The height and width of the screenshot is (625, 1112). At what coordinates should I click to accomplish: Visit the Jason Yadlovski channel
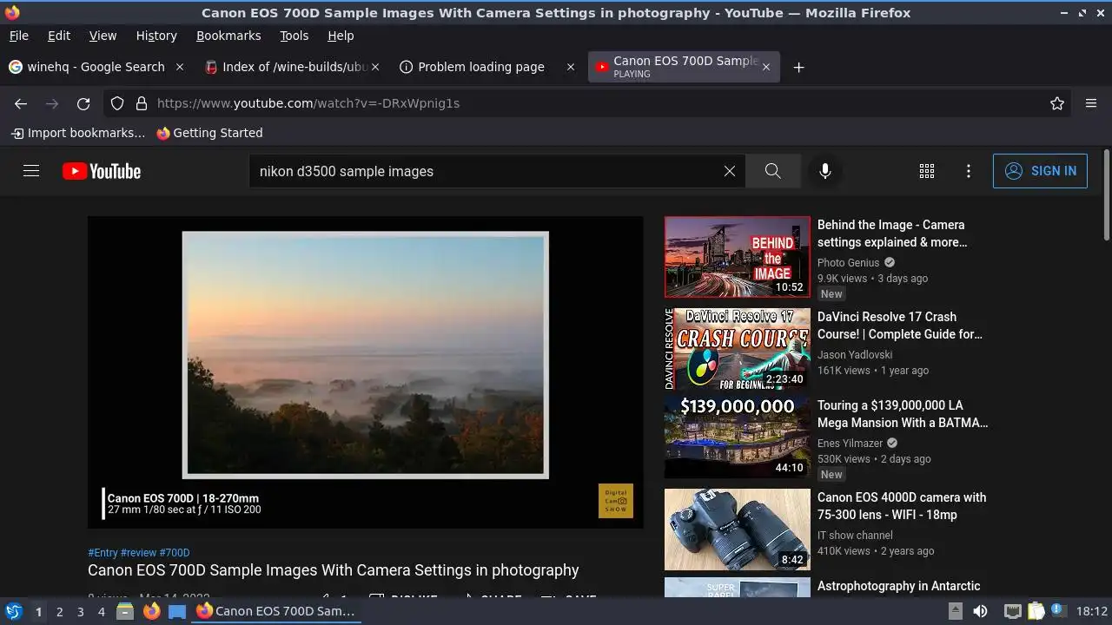point(855,354)
